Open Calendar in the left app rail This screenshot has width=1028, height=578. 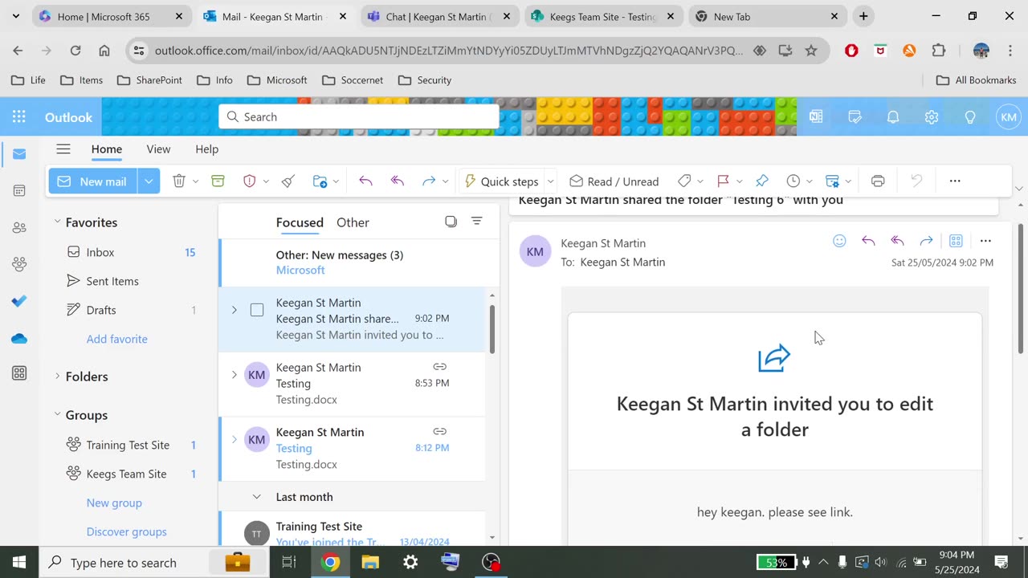click(19, 191)
